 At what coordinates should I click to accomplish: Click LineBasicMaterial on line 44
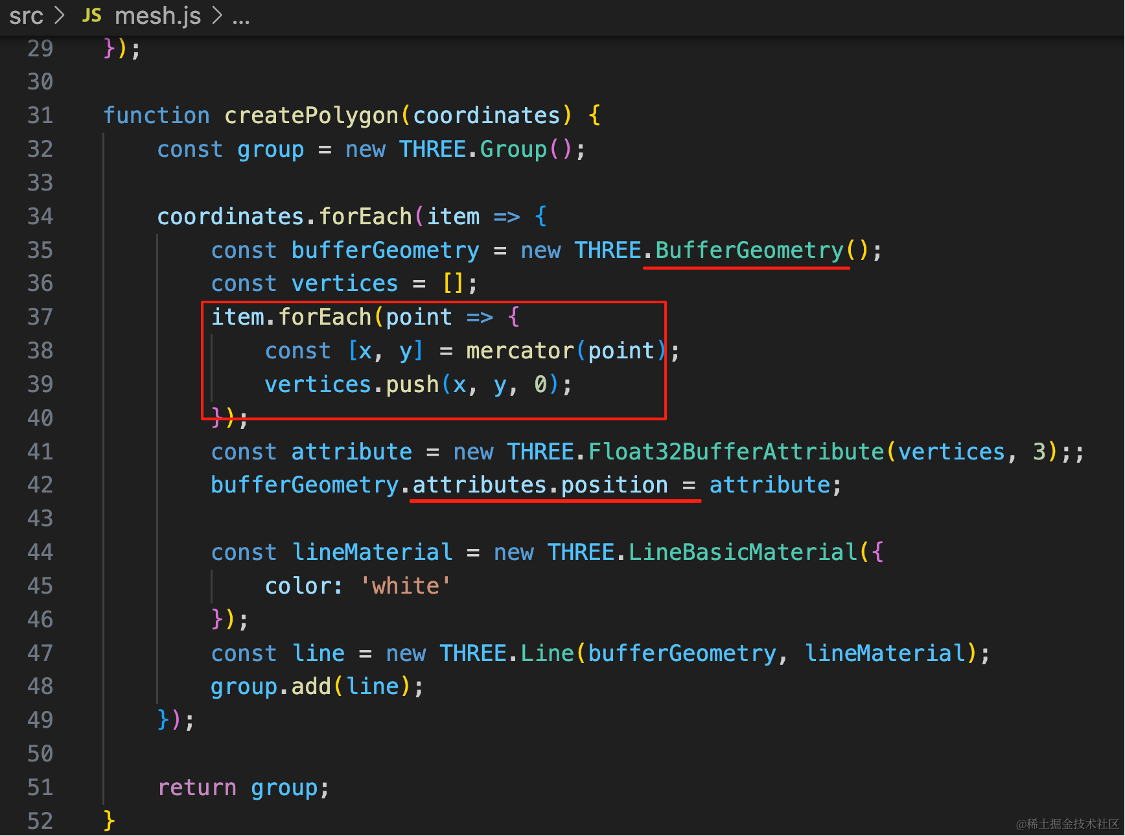pos(744,552)
